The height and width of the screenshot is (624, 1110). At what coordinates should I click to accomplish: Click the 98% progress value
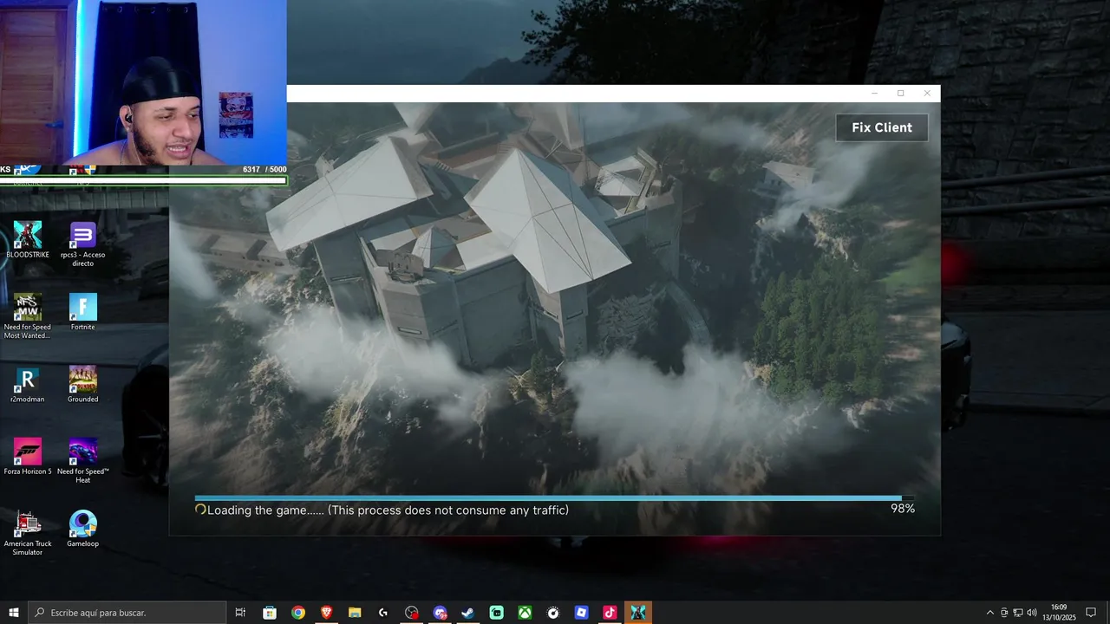click(903, 509)
